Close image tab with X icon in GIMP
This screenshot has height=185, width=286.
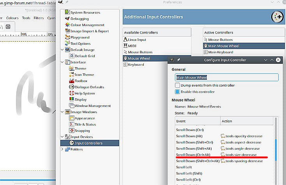click(8, 26)
